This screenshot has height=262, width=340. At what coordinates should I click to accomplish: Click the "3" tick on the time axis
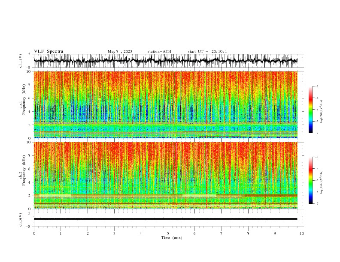pyautogui.click(x=114, y=233)
